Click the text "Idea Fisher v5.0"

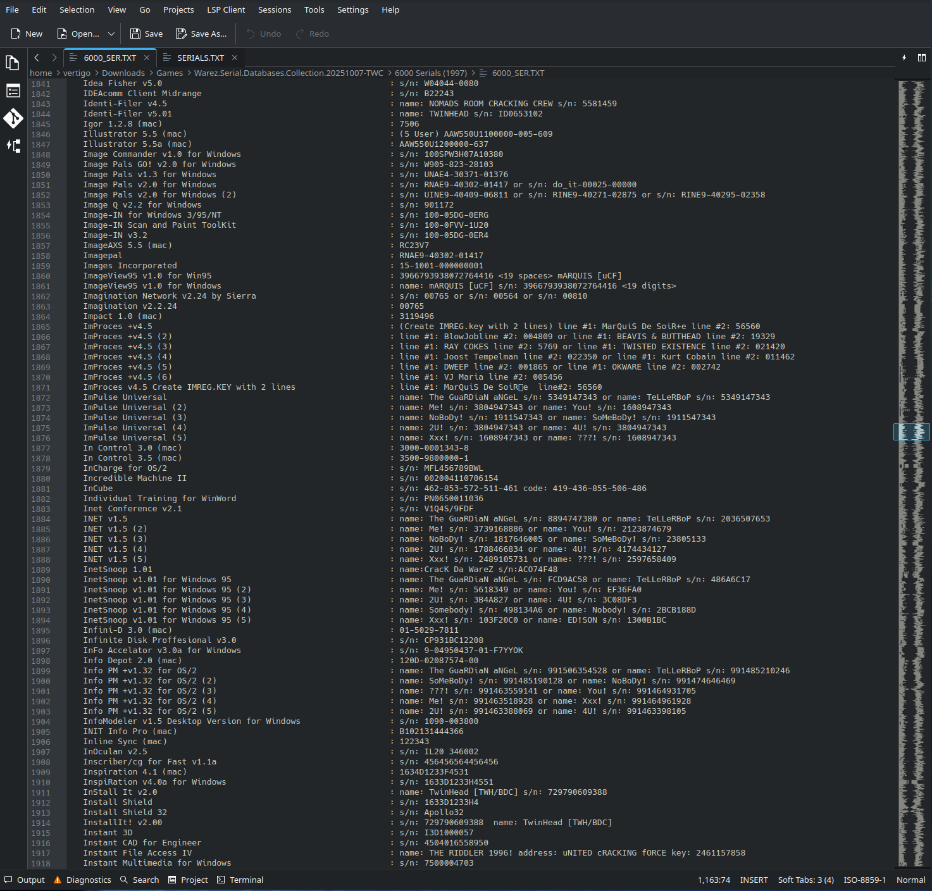123,84
